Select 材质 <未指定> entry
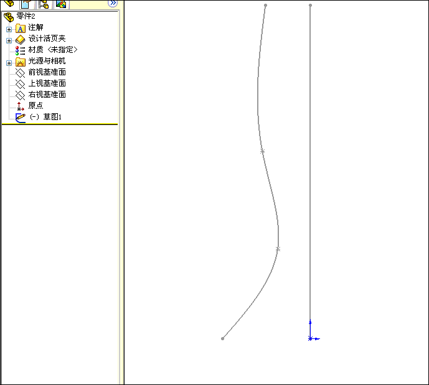Image resolution: width=429 pixels, height=385 pixels. click(x=53, y=50)
